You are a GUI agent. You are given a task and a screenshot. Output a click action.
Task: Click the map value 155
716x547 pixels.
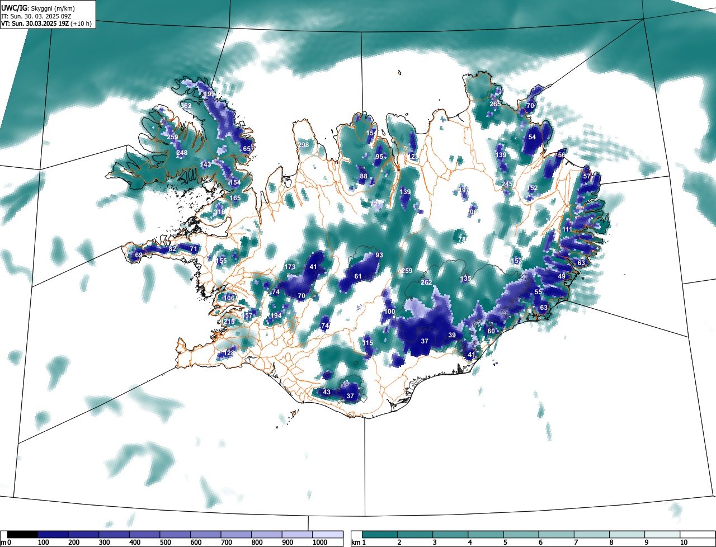pos(222,261)
